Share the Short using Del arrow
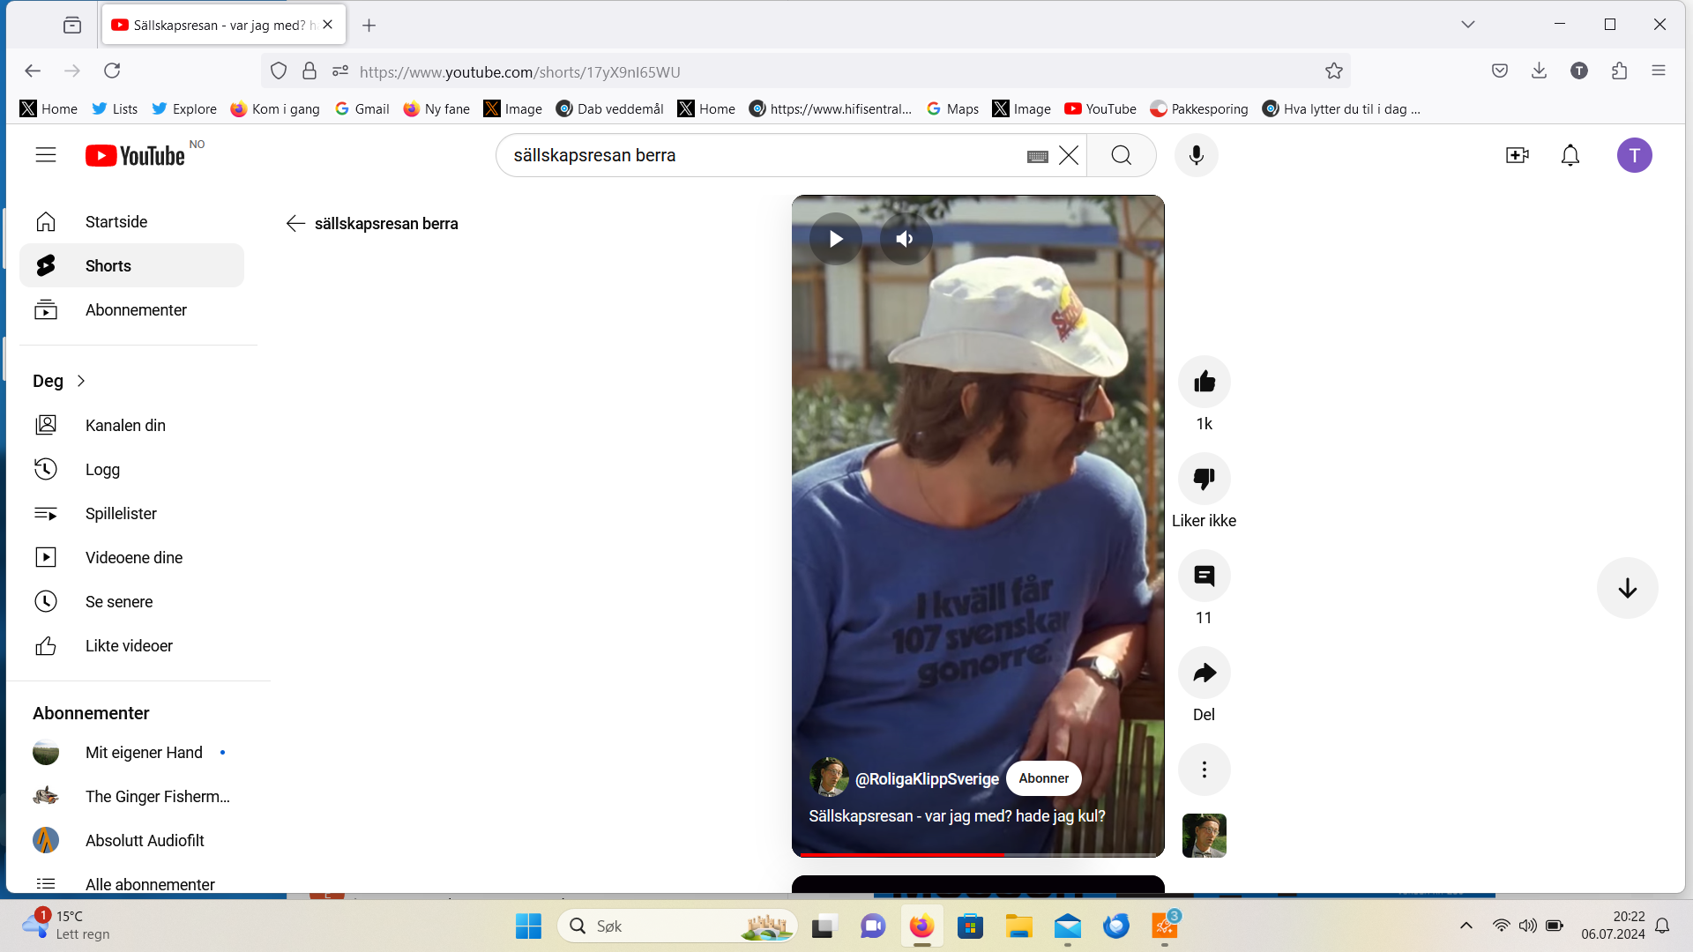This screenshot has height=952, width=1693. click(x=1204, y=673)
